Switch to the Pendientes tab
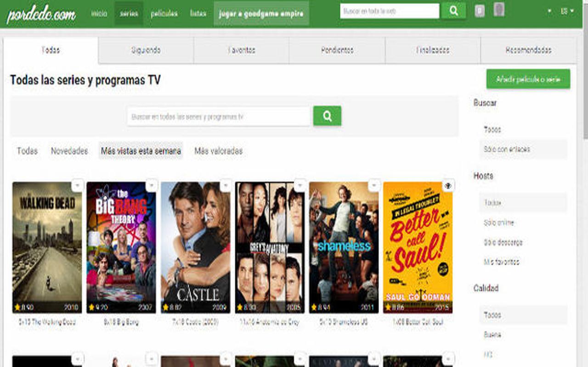The height and width of the screenshot is (367, 588). click(337, 50)
